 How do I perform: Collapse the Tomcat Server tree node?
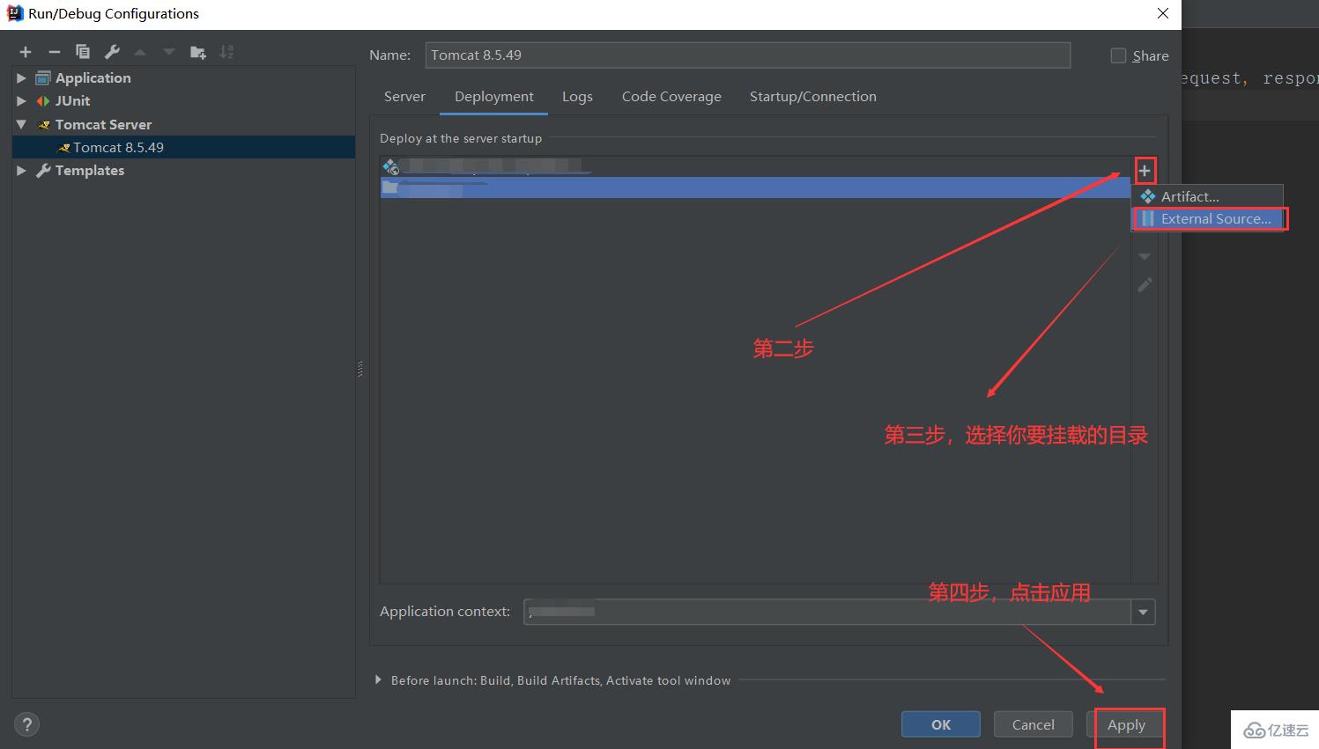click(21, 124)
